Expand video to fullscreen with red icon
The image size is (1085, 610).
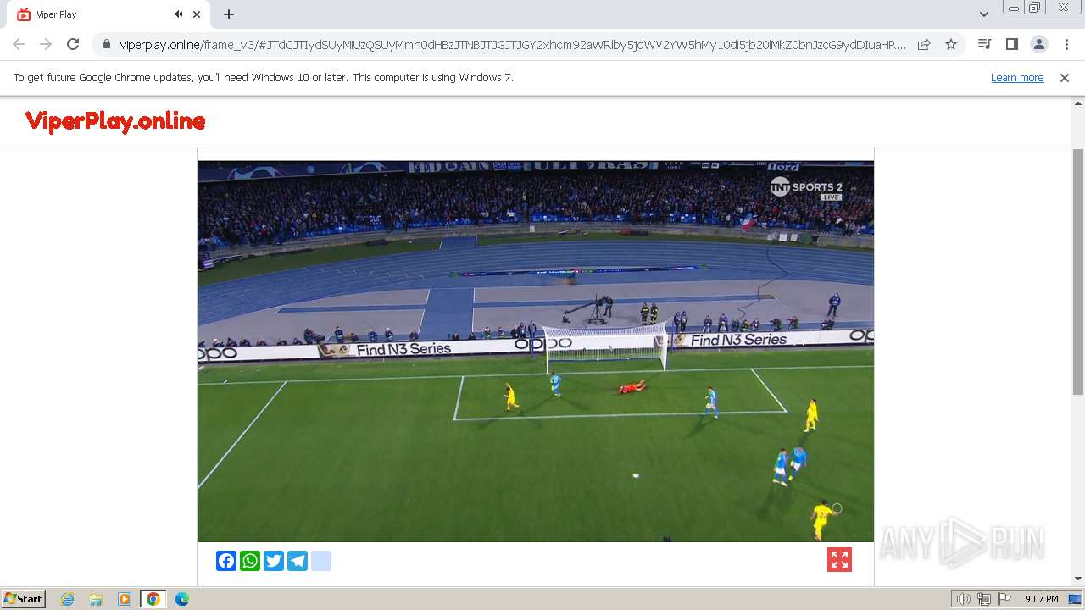point(839,559)
